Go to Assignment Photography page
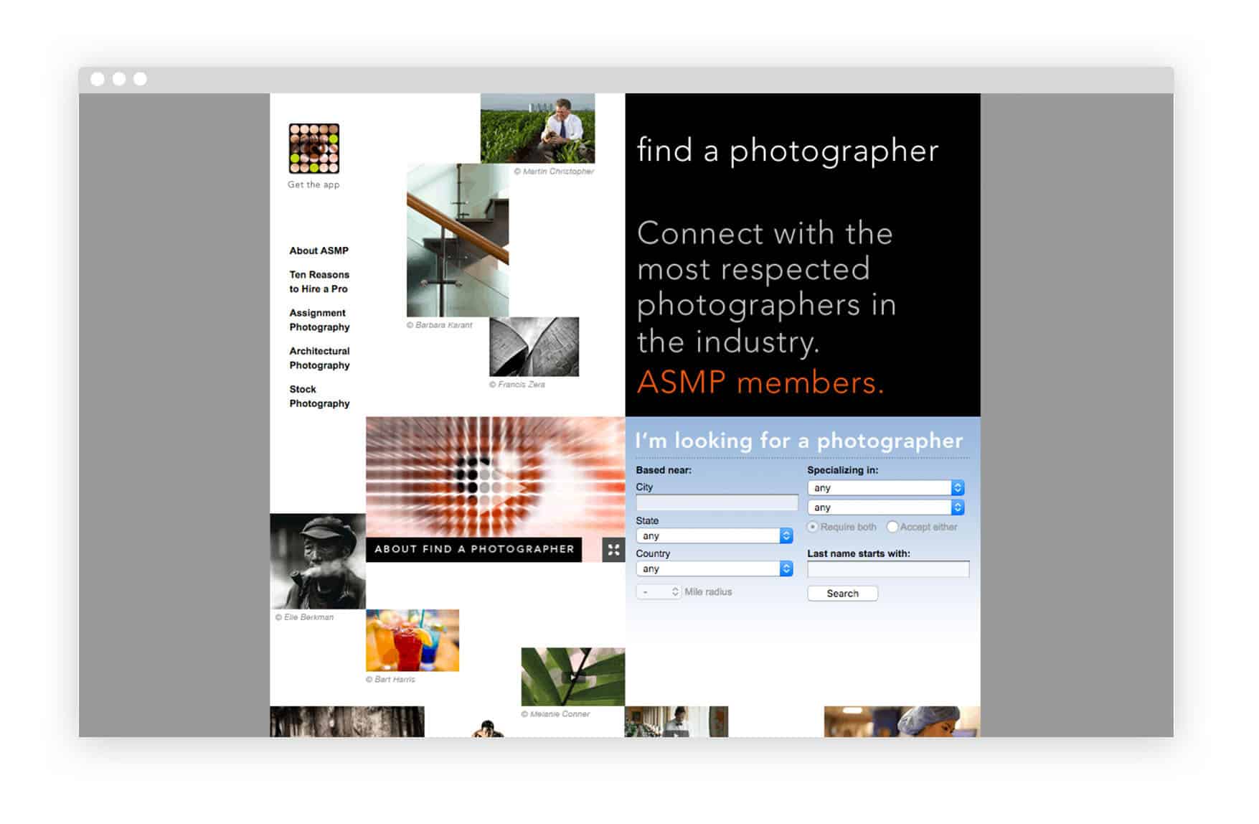Screen dimensions: 1259x824 pyautogui.click(x=319, y=320)
